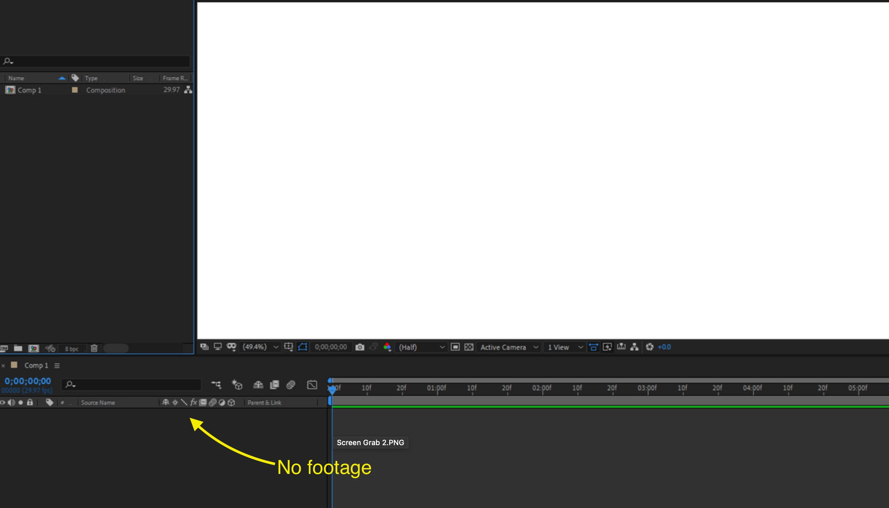Image resolution: width=889 pixels, height=508 pixels.
Task: Click the Composition Mini-Flowchart icon in the timeline
Action: [x=216, y=385]
